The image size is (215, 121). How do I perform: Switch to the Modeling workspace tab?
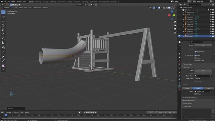pos(38,2)
